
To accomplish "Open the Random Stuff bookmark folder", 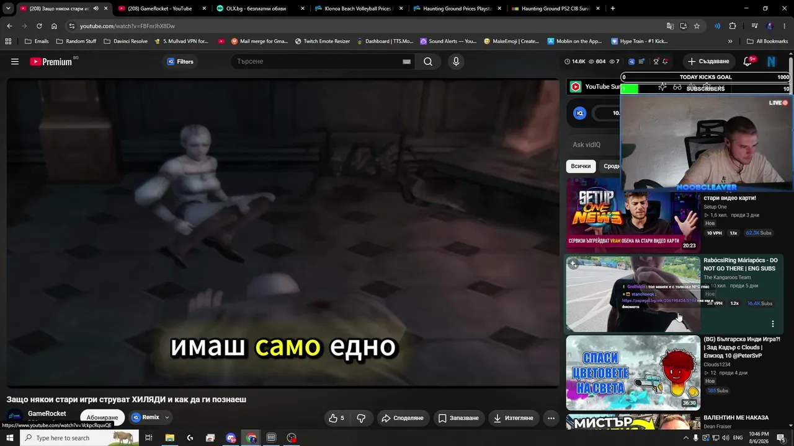I will tap(76, 42).
